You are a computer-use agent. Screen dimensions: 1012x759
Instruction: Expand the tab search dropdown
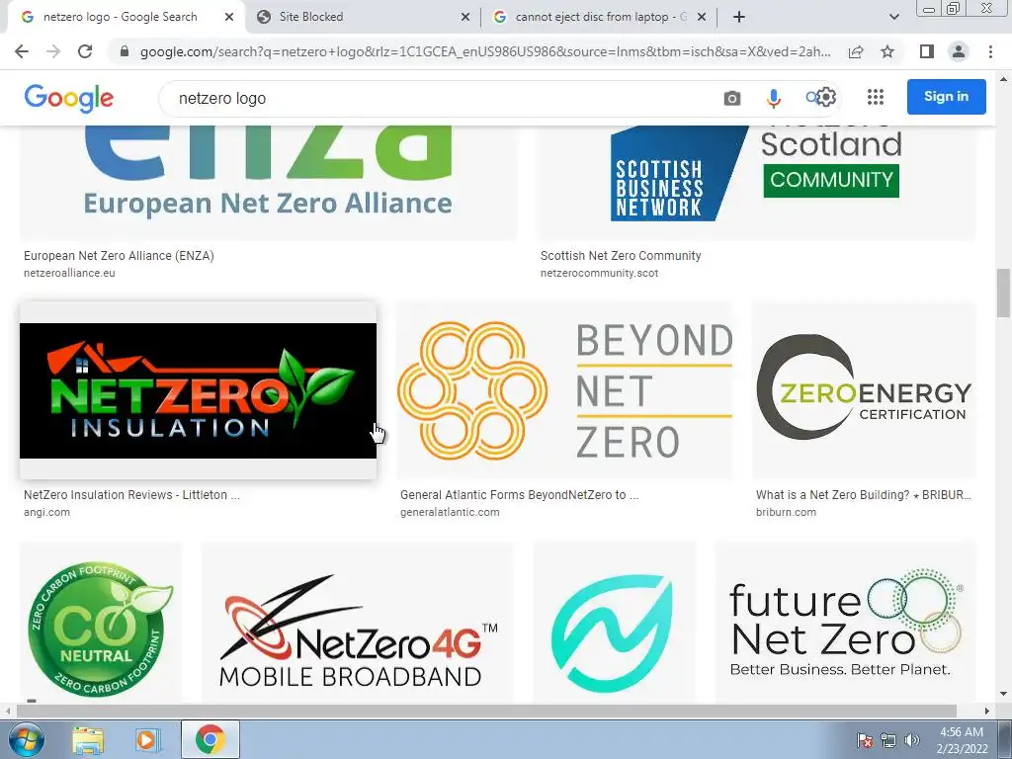click(893, 17)
